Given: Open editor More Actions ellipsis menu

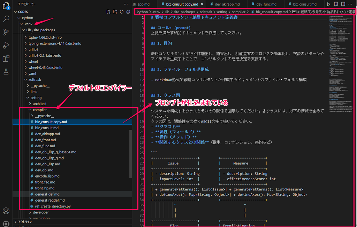Looking at the screenshot, I should (350, 4).
